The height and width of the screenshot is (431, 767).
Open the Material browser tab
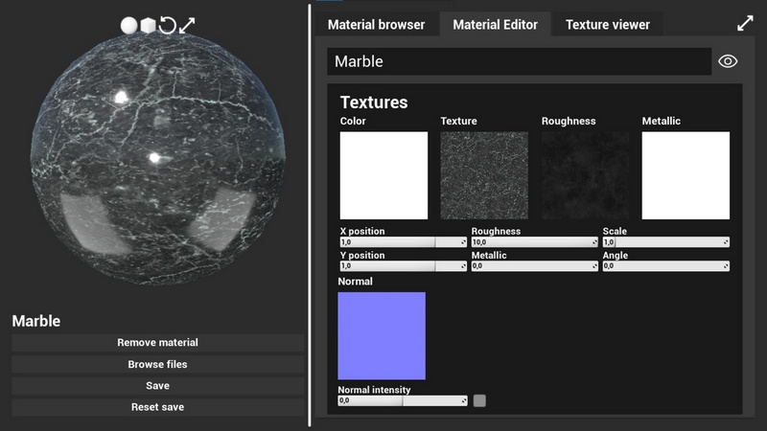[376, 25]
